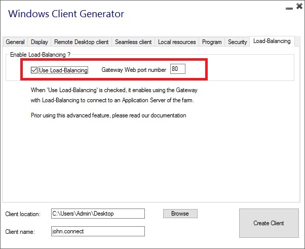Select the Load-Balancing tab
The height and width of the screenshot is (249, 305).
click(x=272, y=41)
